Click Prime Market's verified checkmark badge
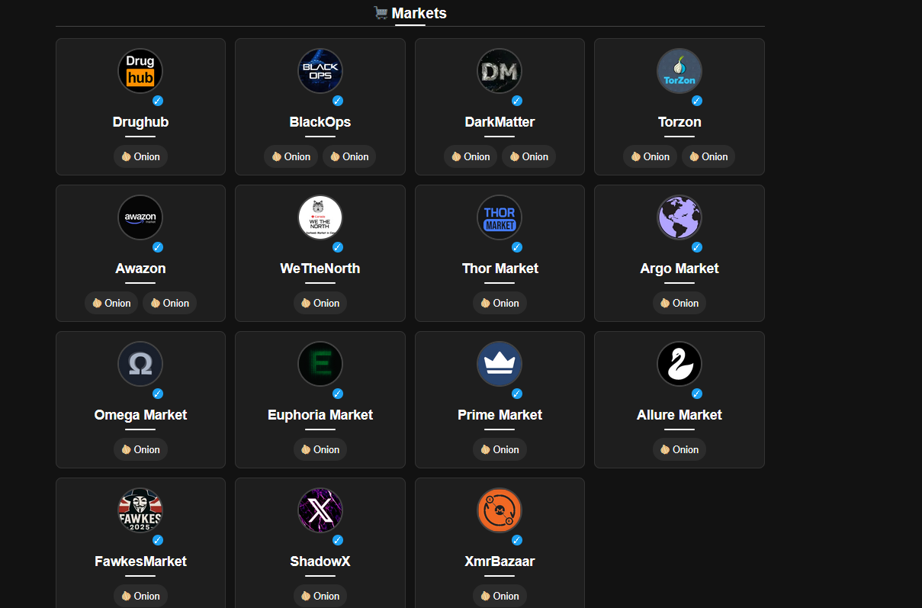This screenshot has width=922, height=608. [x=517, y=394]
